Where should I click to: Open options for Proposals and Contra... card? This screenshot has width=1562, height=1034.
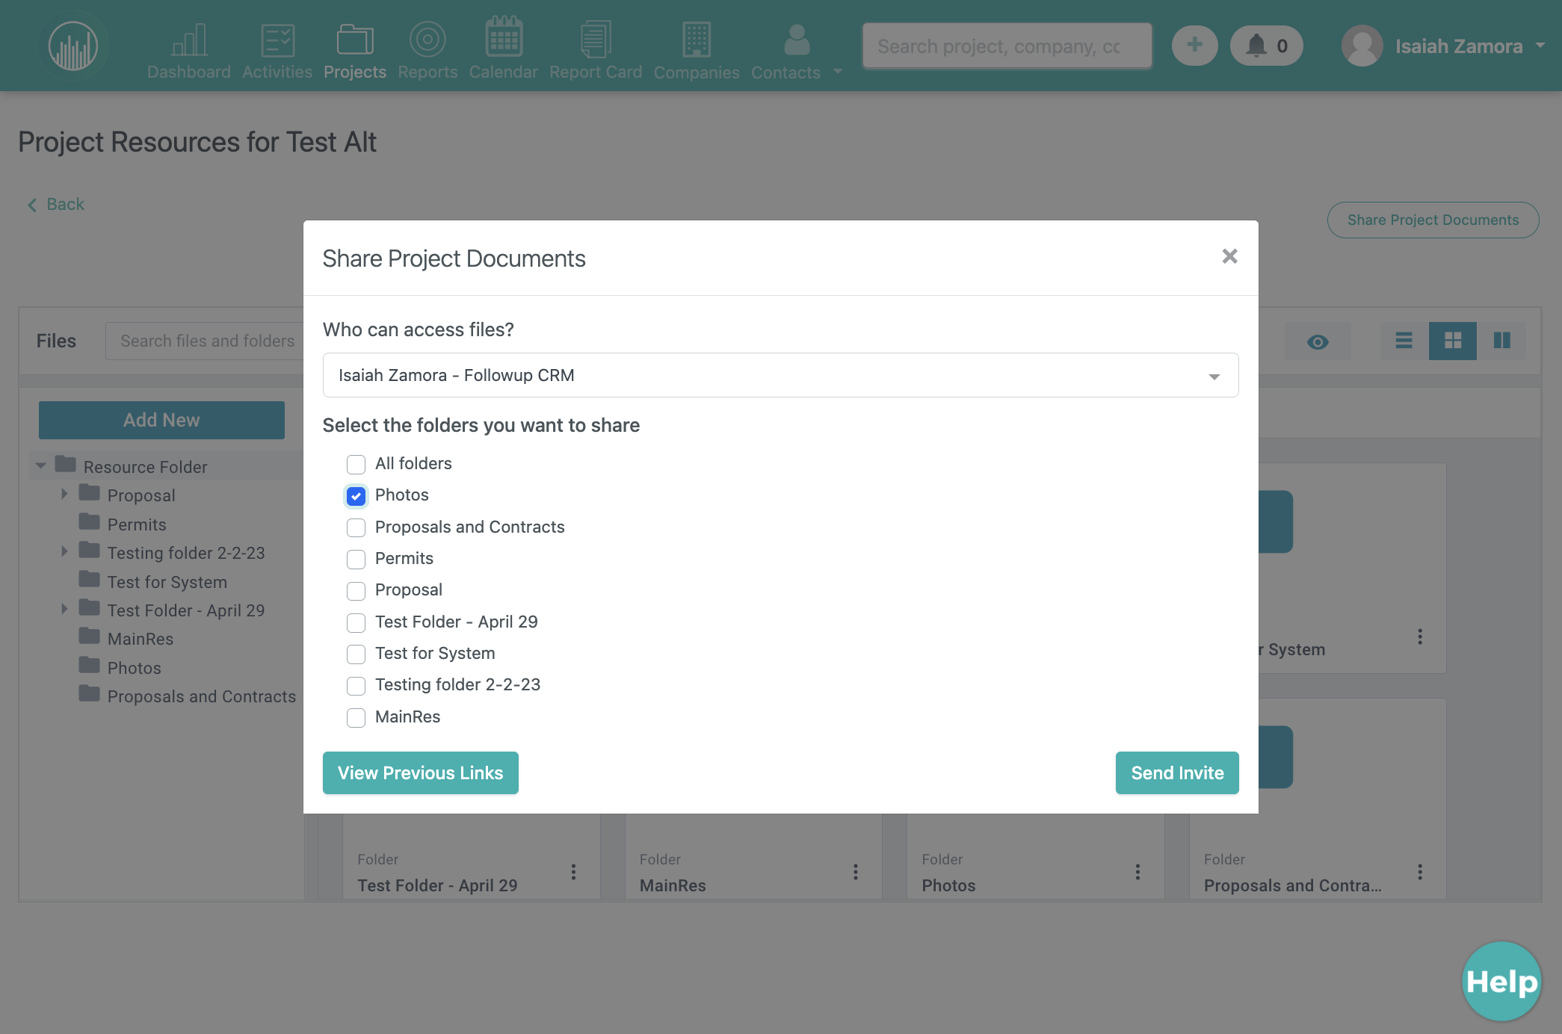coord(1420,872)
